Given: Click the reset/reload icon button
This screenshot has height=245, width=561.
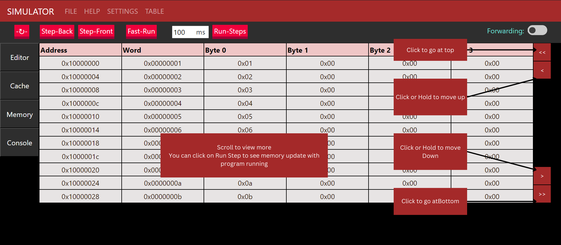Looking at the screenshot, I should point(22,32).
